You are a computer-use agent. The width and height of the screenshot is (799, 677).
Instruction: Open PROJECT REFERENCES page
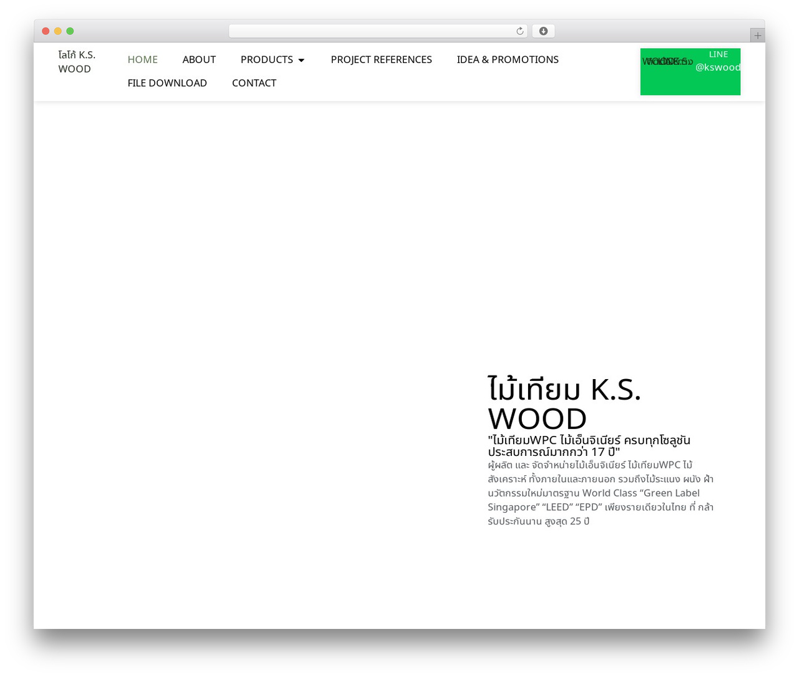pyautogui.click(x=381, y=59)
